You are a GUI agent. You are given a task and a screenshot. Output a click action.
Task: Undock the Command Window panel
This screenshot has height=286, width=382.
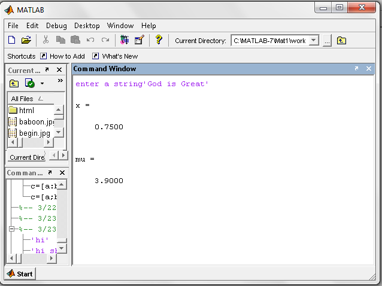click(357, 69)
